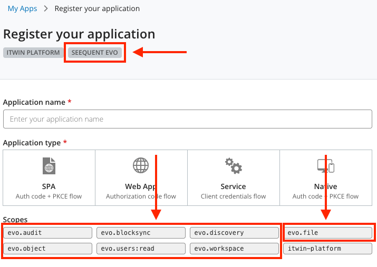The width and height of the screenshot is (377, 267).
Task: Open the My Apps breadcrumb link
Action: [x=22, y=8]
